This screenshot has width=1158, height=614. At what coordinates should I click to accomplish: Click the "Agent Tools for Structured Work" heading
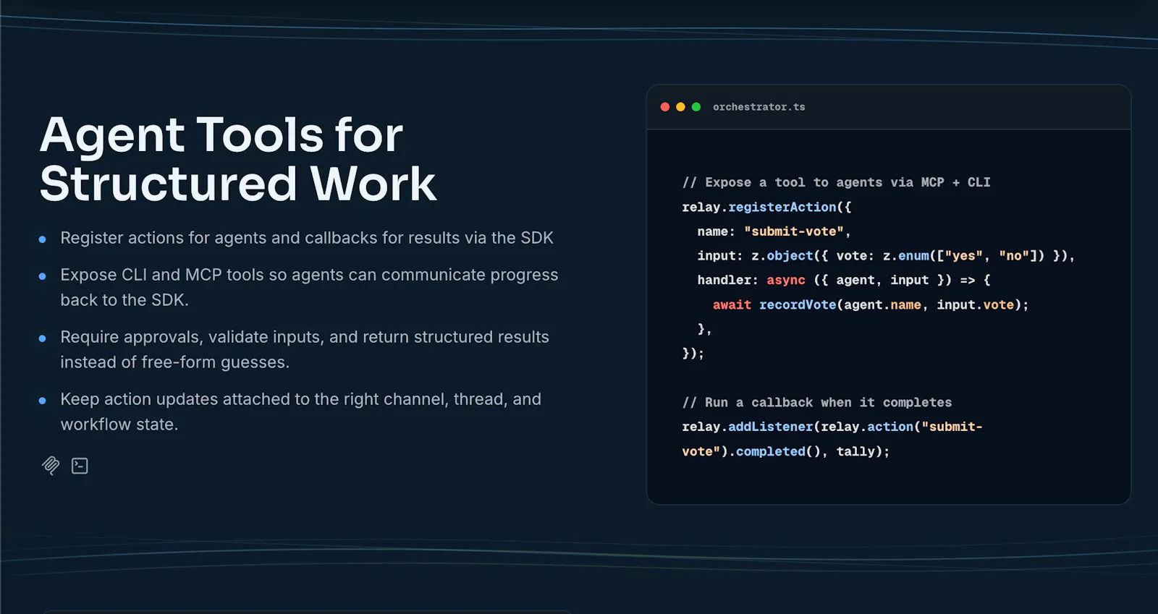(x=238, y=159)
